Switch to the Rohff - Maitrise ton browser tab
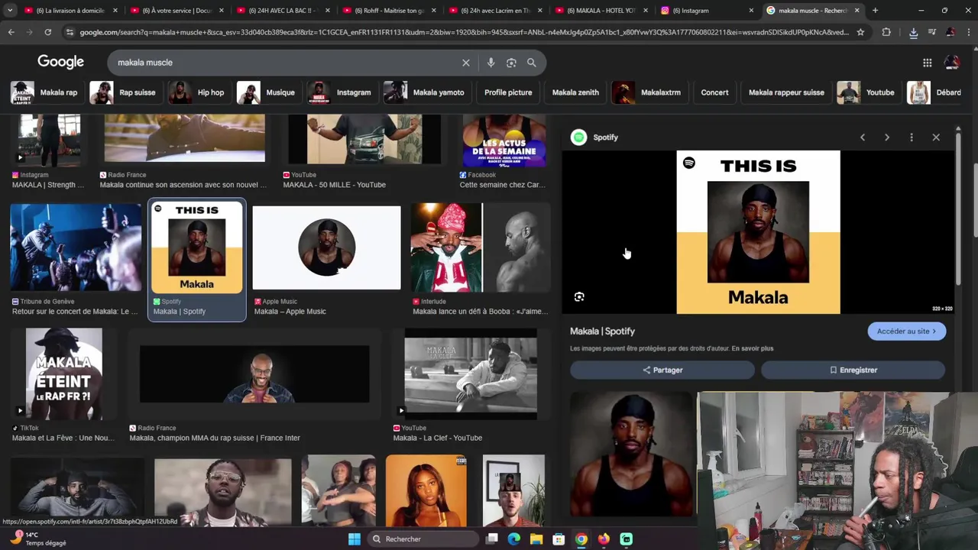Image resolution: width=978 pixels, height=550 pixels. pyautogui.click(x=390, y=11)
